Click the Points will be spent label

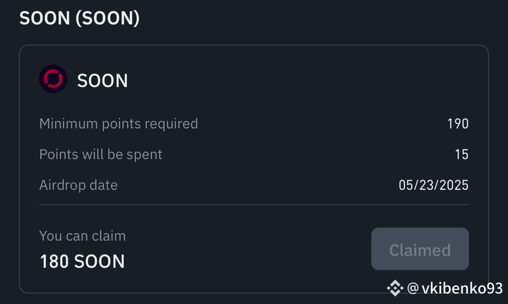(100, 154)
